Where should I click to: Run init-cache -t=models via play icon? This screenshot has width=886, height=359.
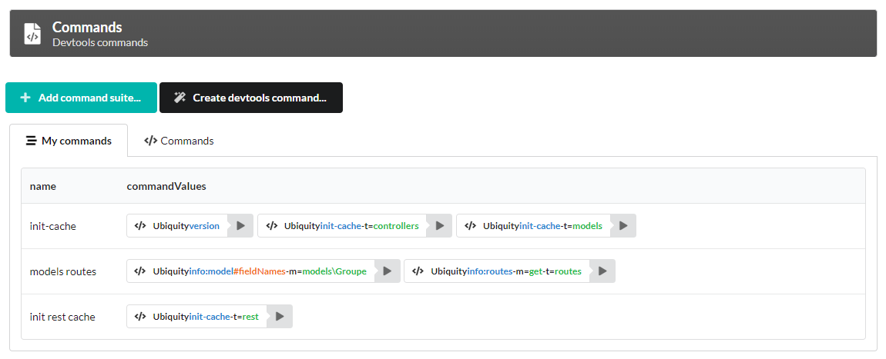(x=623, y=225)
